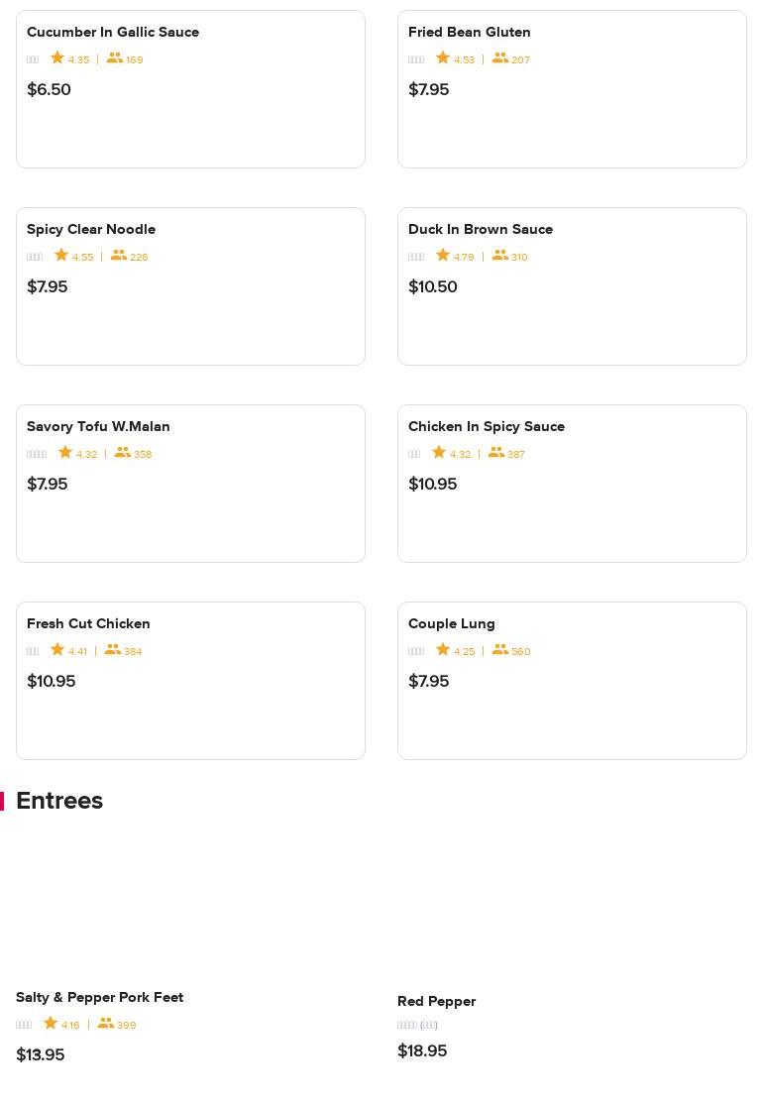Click people icon on Salty & Pepper Pork Feet

(106, 1024)
